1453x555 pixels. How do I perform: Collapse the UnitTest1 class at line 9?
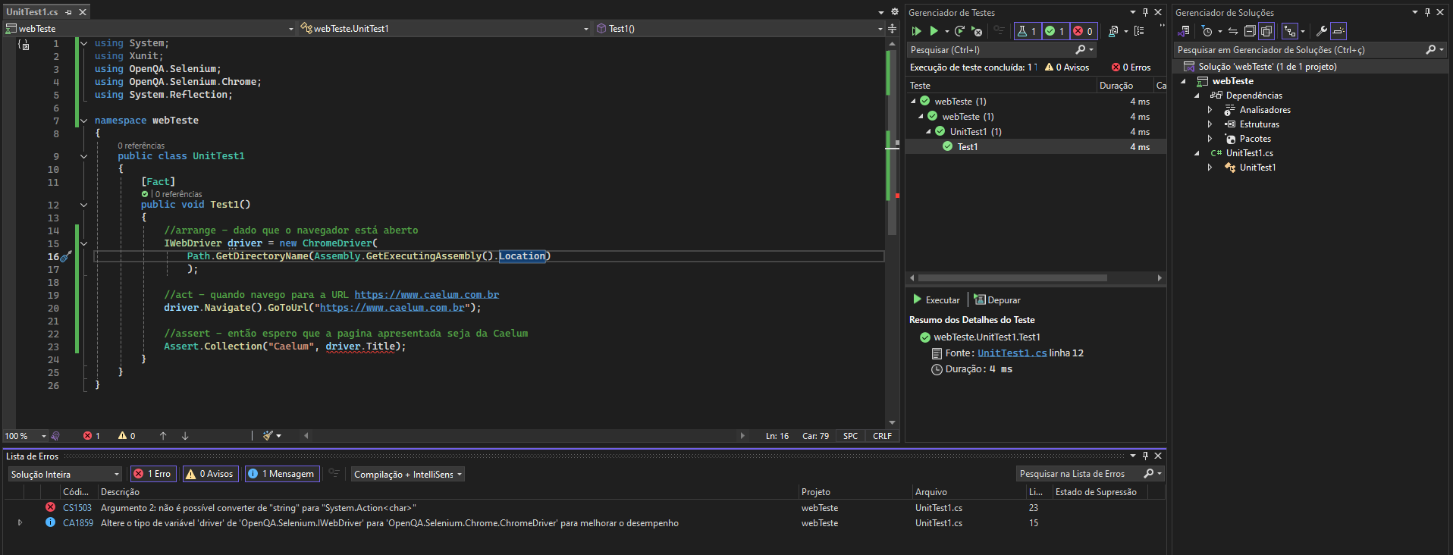point(83,156)
